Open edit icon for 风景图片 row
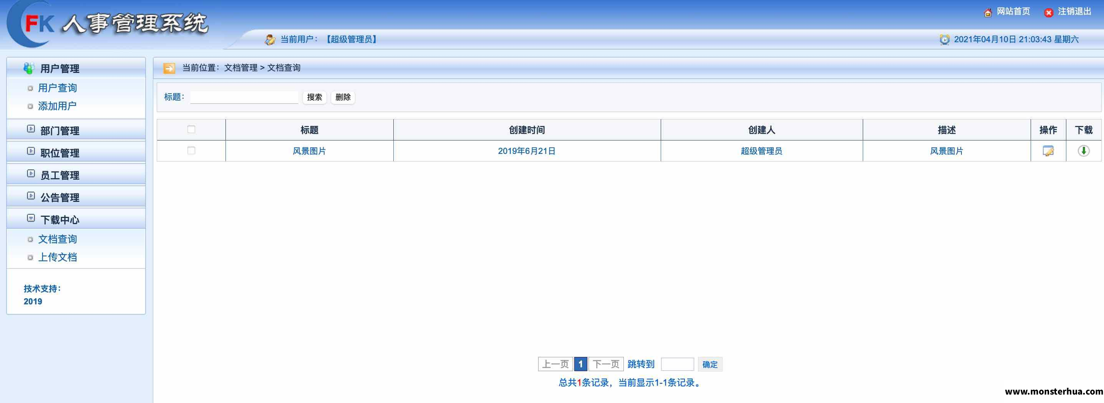 [x=1048, y=151]
